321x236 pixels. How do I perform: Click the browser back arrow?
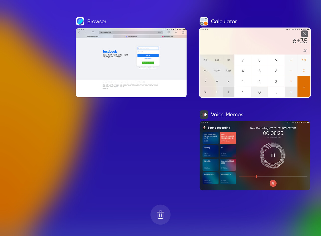[79, 32]
